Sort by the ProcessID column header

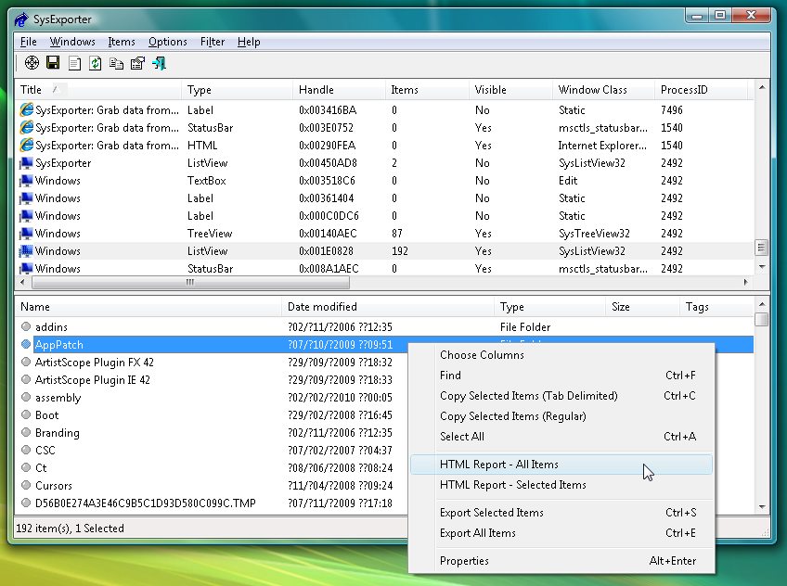coord(701,90)
